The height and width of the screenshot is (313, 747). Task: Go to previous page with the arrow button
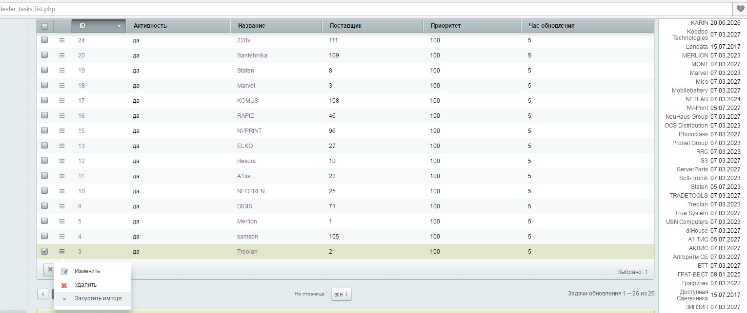coord(43,294)
